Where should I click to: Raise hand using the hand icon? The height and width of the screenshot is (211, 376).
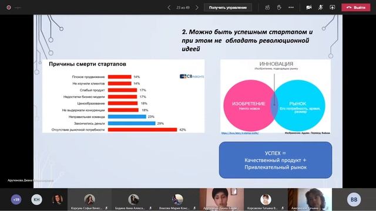(x=279, y=8)
